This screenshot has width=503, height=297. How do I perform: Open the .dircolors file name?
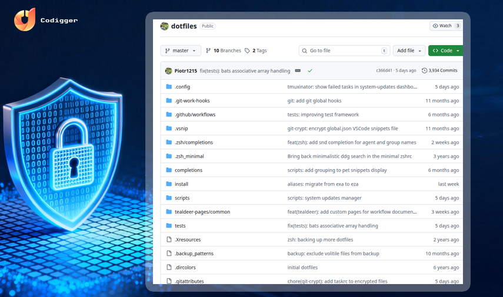(185, 268)
